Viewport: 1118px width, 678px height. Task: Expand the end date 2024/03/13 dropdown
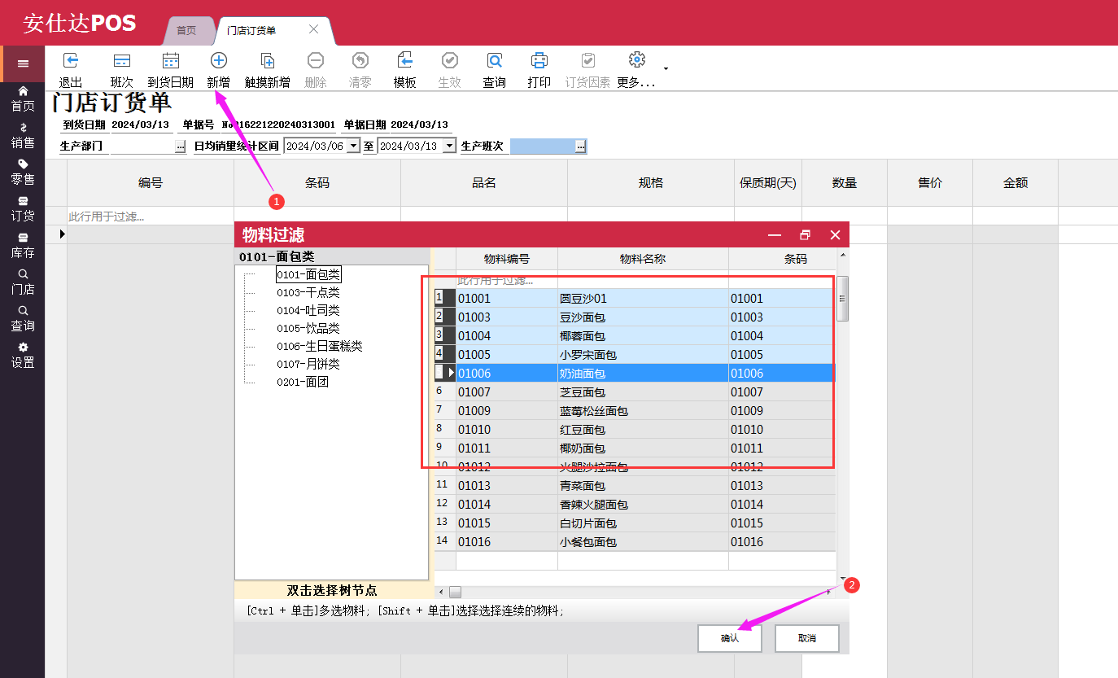click(449, 147)
